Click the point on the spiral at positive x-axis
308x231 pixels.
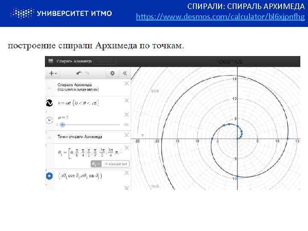[x=287, y=139]
